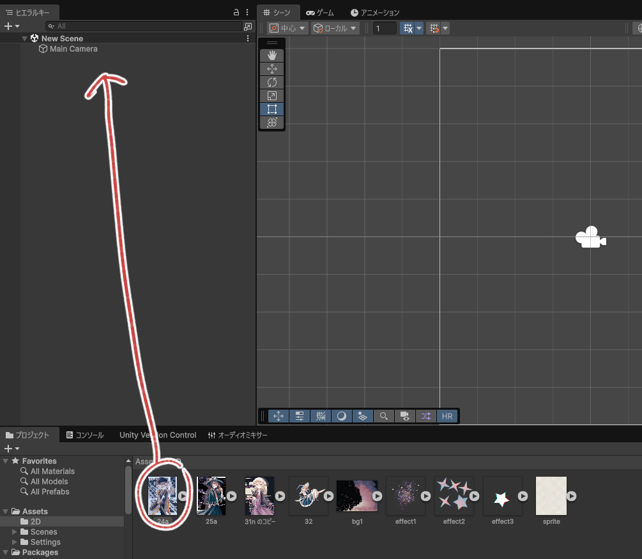642x559 pixels.
Task: Open the pivot 中心 dropdown
Action: (x=287, y=28)
